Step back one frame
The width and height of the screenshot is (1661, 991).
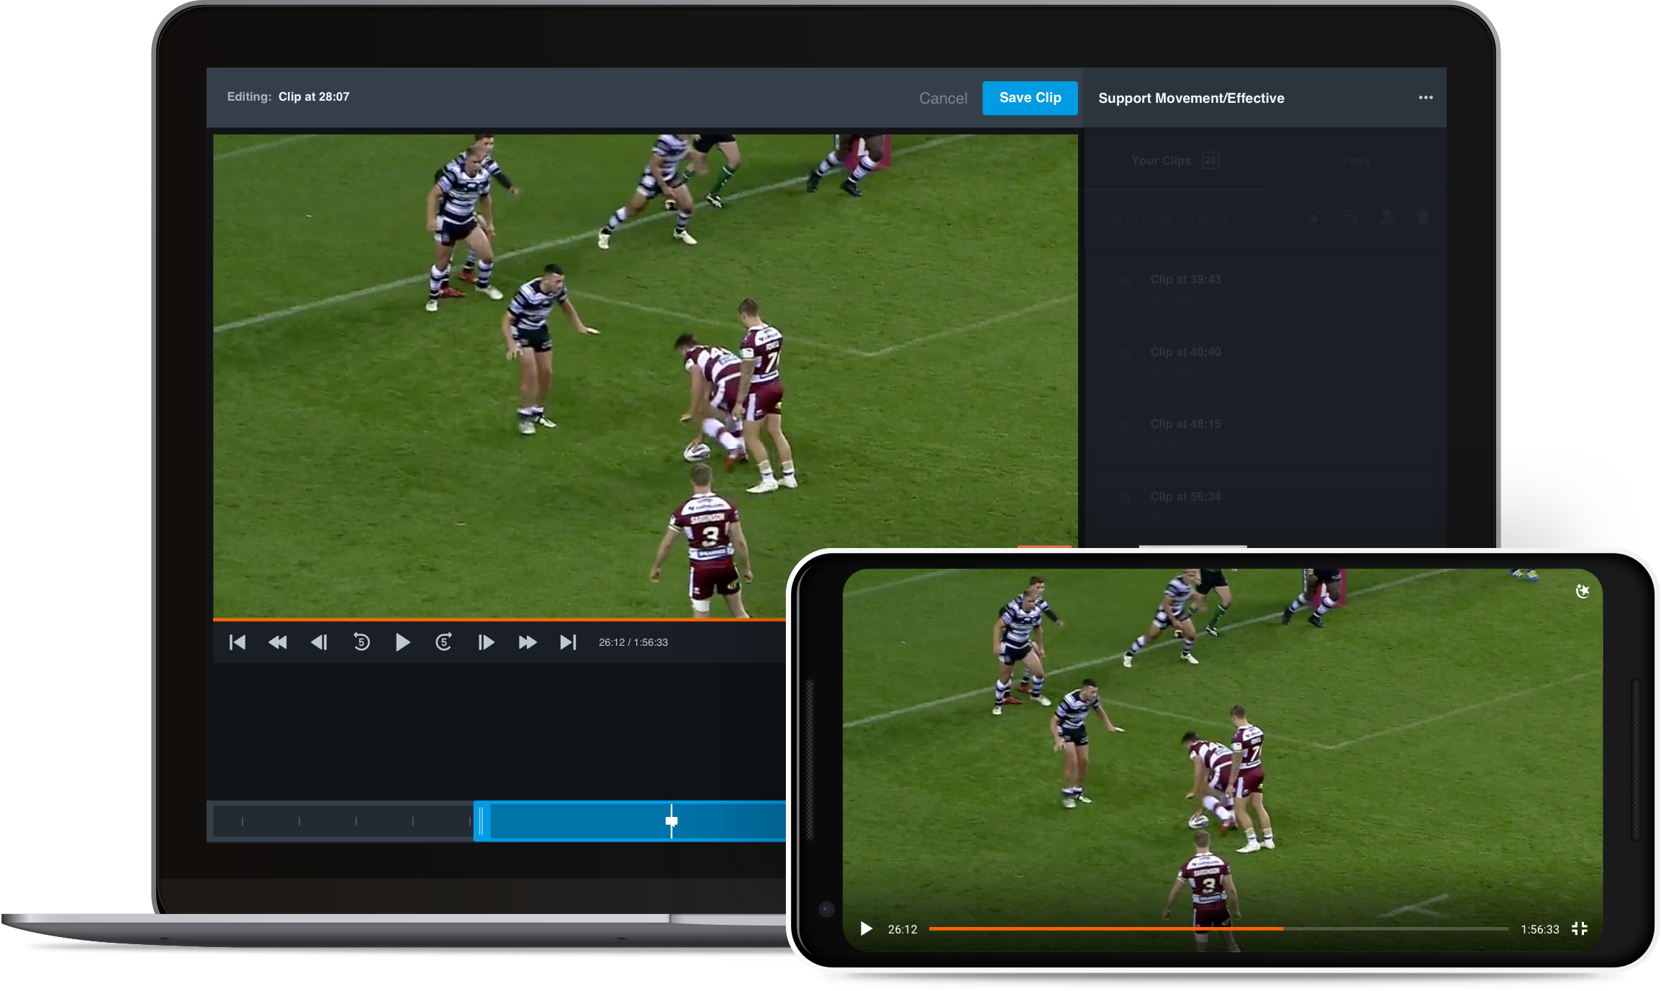[319, 642]
